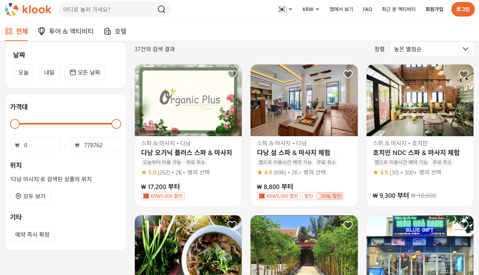Screen dimensions: 479x275
Task: Favorite the 호치민 NDC 스파 card heart
Action: [464, 74]
